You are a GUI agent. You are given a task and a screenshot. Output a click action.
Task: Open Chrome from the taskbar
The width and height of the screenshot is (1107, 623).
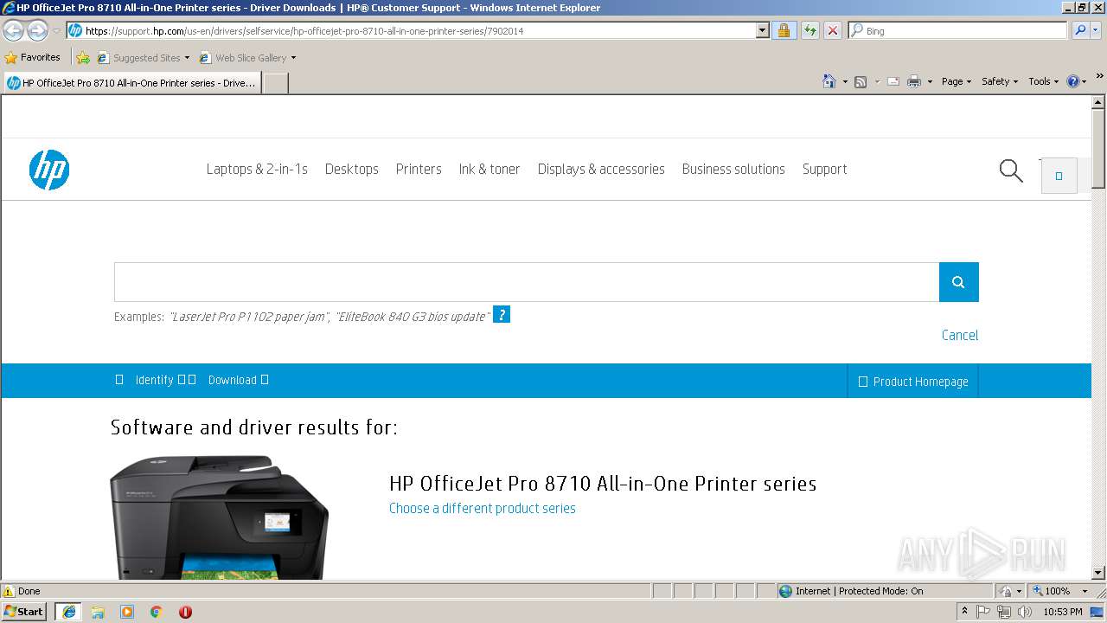(x=157, y=612)
